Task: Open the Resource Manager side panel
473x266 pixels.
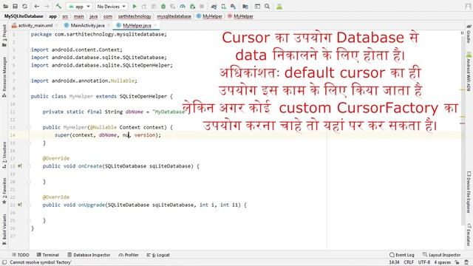Action: 4,77
